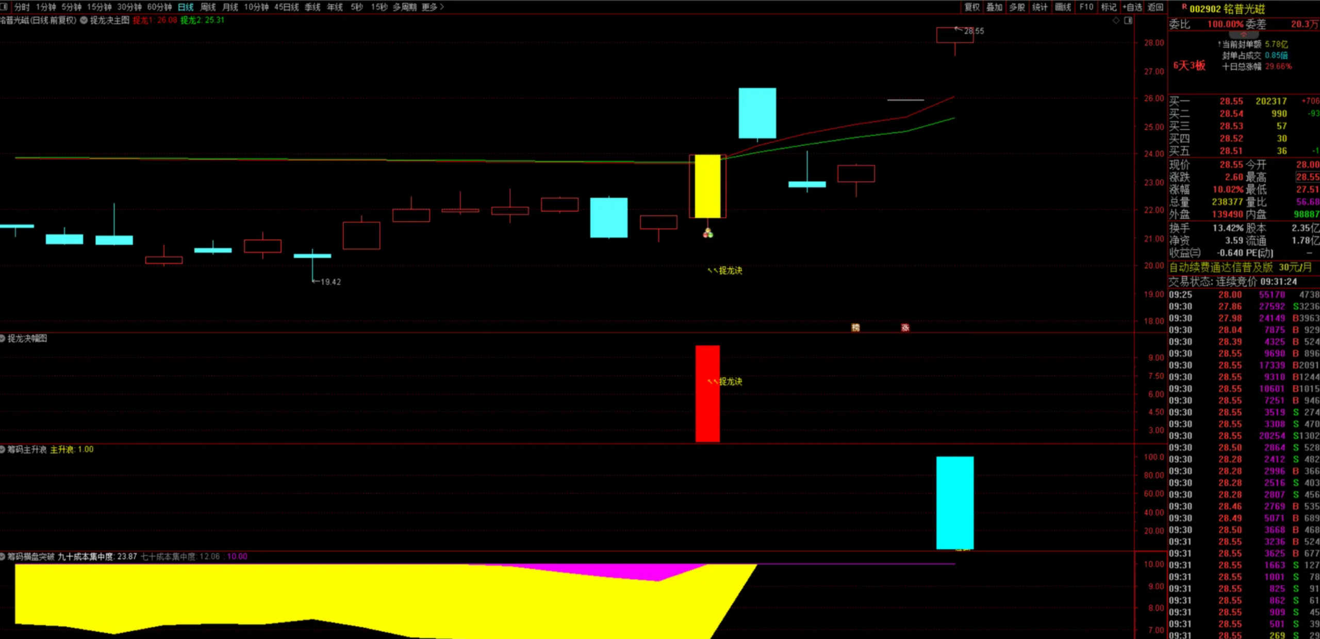Click the yellow 捉龙决 signal candle
The height and width of the screenshot is (639, 1320).
pos(707,186)
